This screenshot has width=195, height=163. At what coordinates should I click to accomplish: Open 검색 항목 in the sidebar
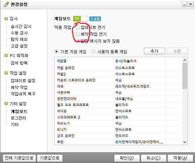19,63
